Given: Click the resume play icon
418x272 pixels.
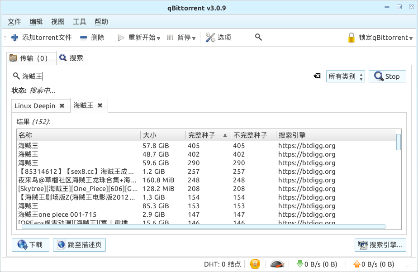Looking at the screenshot, I should 121,38.
